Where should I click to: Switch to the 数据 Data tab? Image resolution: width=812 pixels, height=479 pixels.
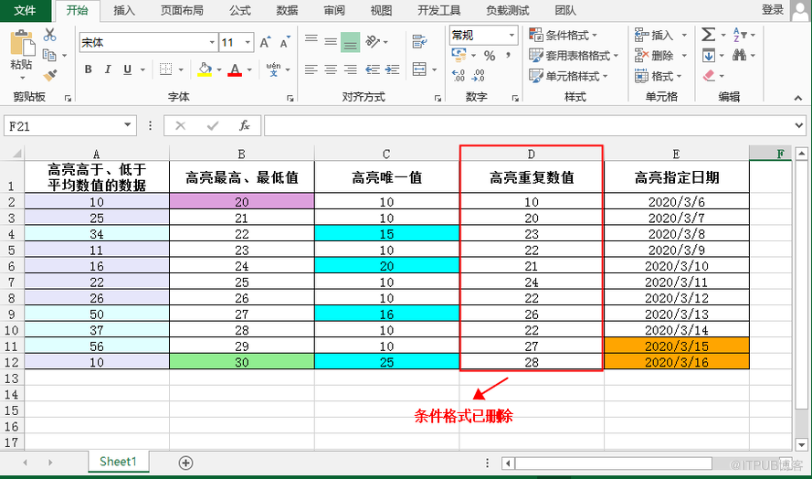[x=287, y=10]
